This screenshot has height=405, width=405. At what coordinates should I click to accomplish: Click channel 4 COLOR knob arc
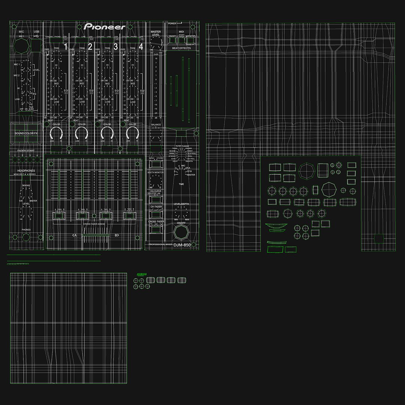(132, 133)
